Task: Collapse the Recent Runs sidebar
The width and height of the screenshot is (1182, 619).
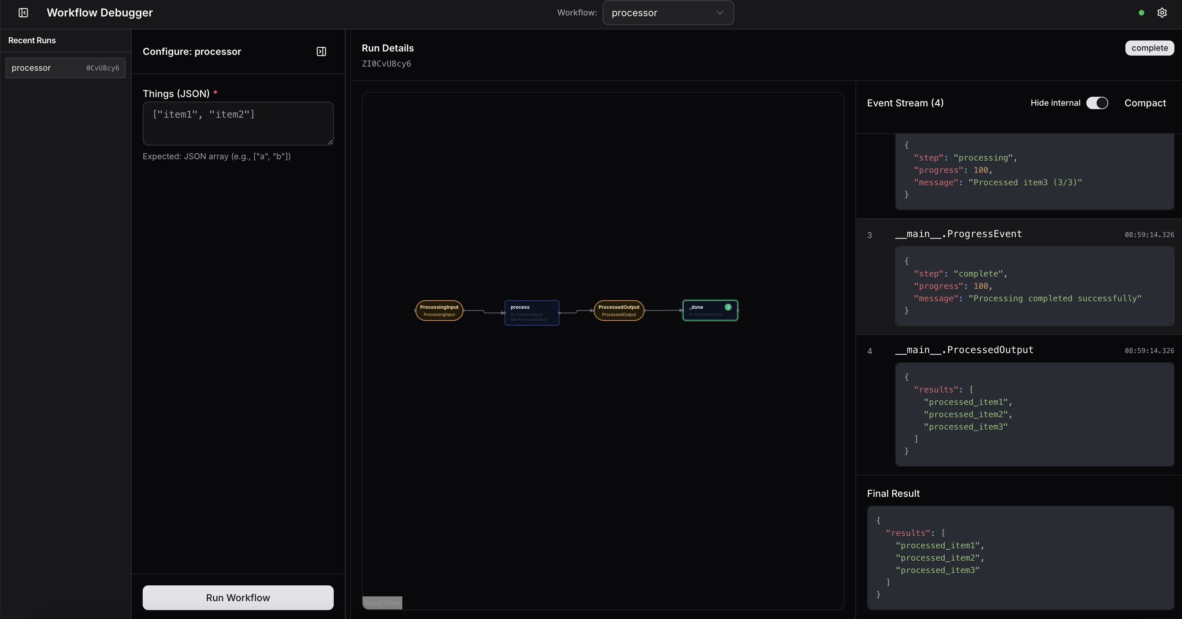Action: (23, 12)
